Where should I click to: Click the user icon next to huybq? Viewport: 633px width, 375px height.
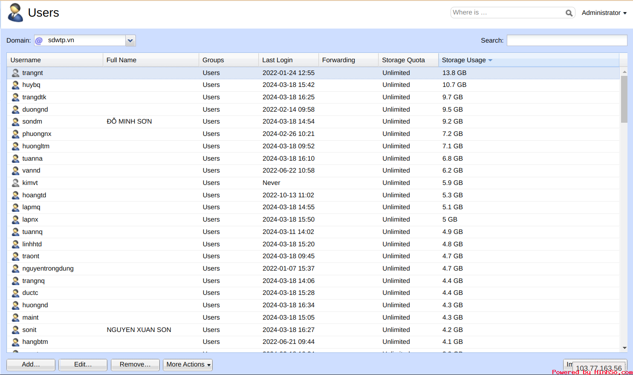pos(15,85)
